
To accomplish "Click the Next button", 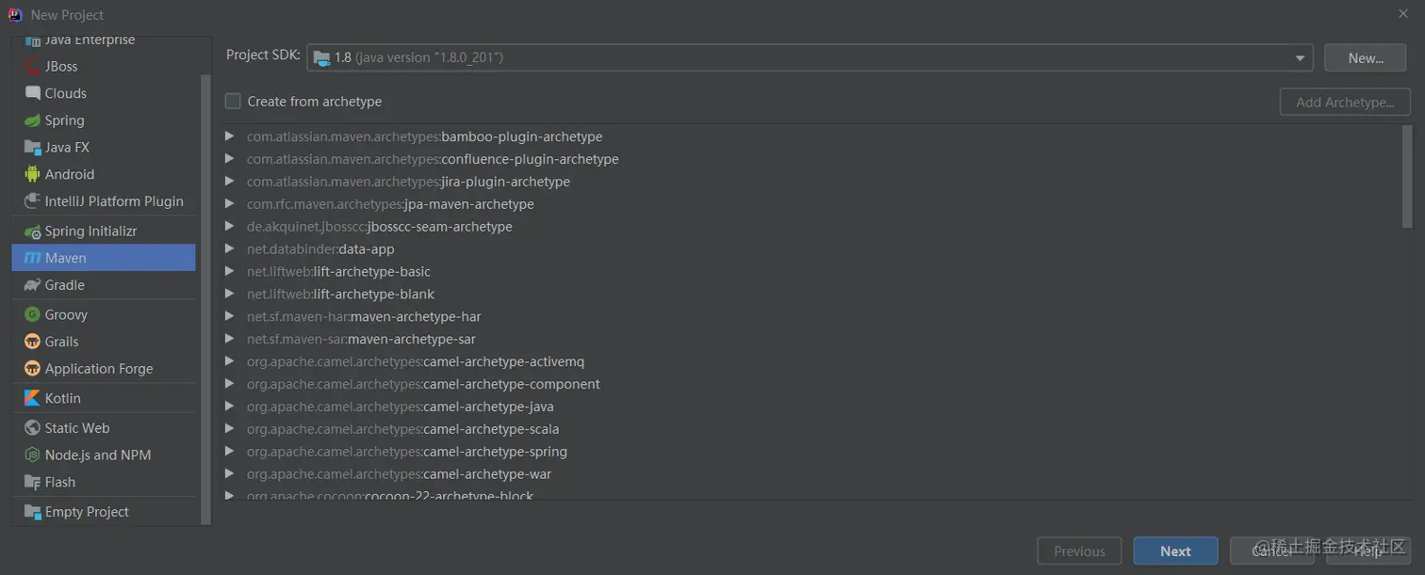I will click(x=1175, y=551).
